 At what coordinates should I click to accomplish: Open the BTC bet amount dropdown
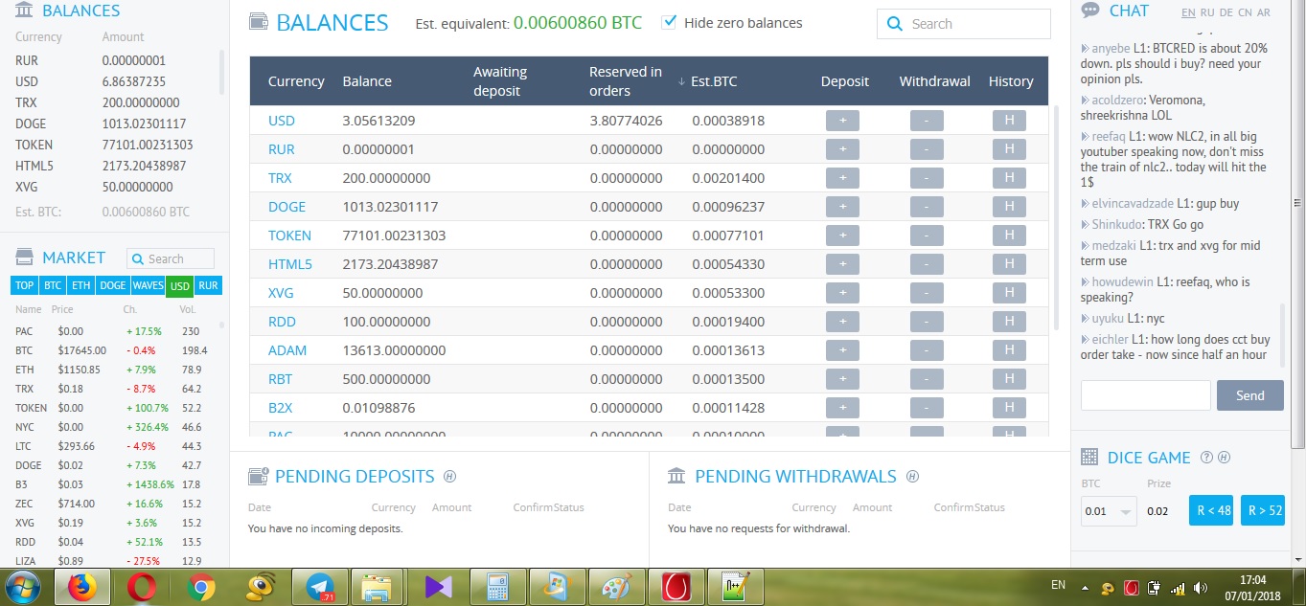pyautogui.click(x=1109, y=511)
